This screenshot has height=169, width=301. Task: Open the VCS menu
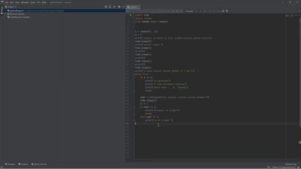39,2
